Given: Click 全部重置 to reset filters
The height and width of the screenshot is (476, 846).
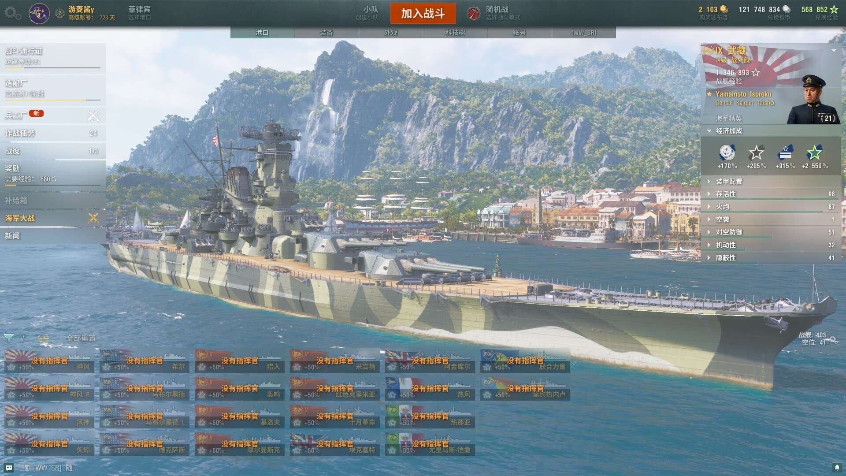Looking at the screenshot, I should 81,338.
